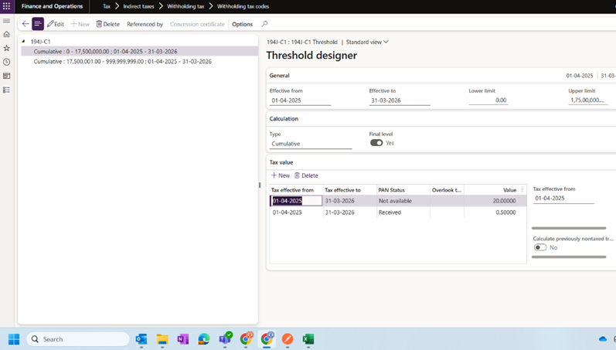616x350 pixels.
Task: Open the app launcher waffle icon
Action: point(7,6)
